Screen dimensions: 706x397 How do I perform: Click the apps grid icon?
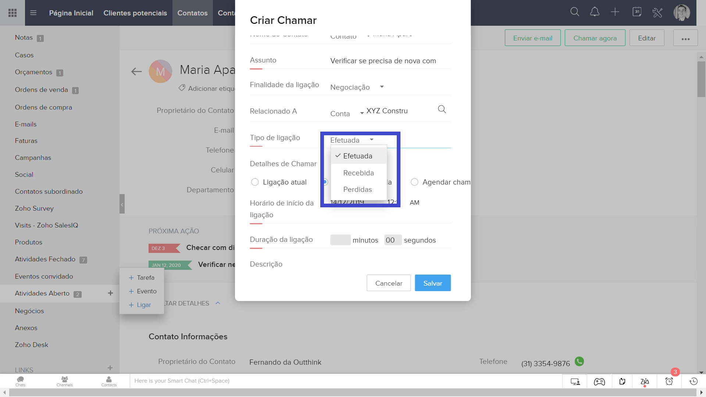13,13
